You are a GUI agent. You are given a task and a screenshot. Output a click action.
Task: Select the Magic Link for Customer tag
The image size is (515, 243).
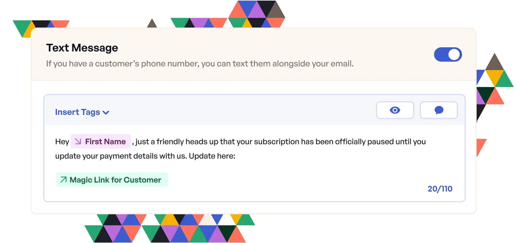112,180
